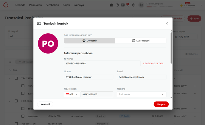Image resolution: width=205 pixels, height=125 pixels.
Task: Open the three-dot menu on the uGVwYsrC row
Action: click(195, 116)
